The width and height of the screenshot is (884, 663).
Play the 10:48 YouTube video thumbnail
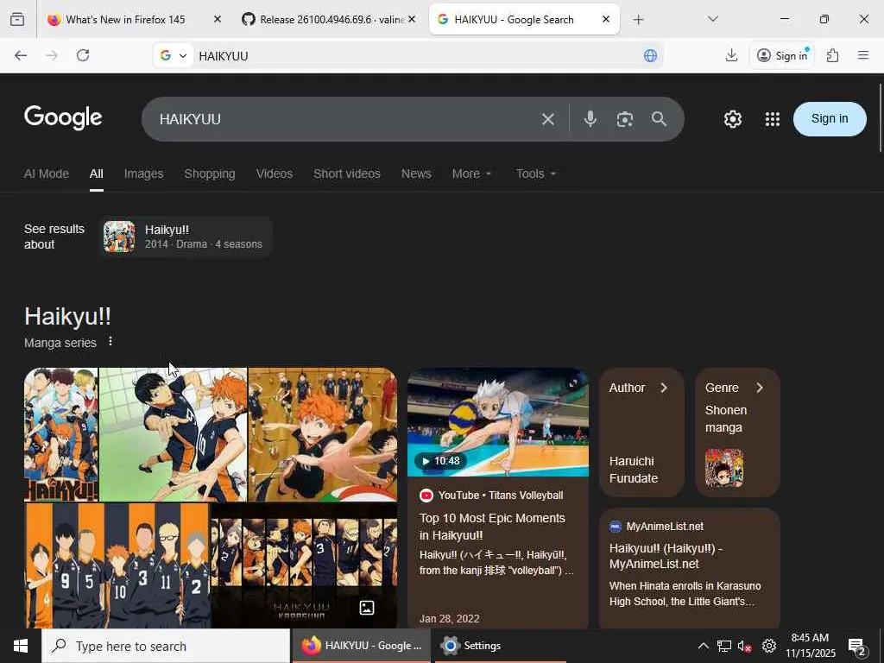[498, 422]
